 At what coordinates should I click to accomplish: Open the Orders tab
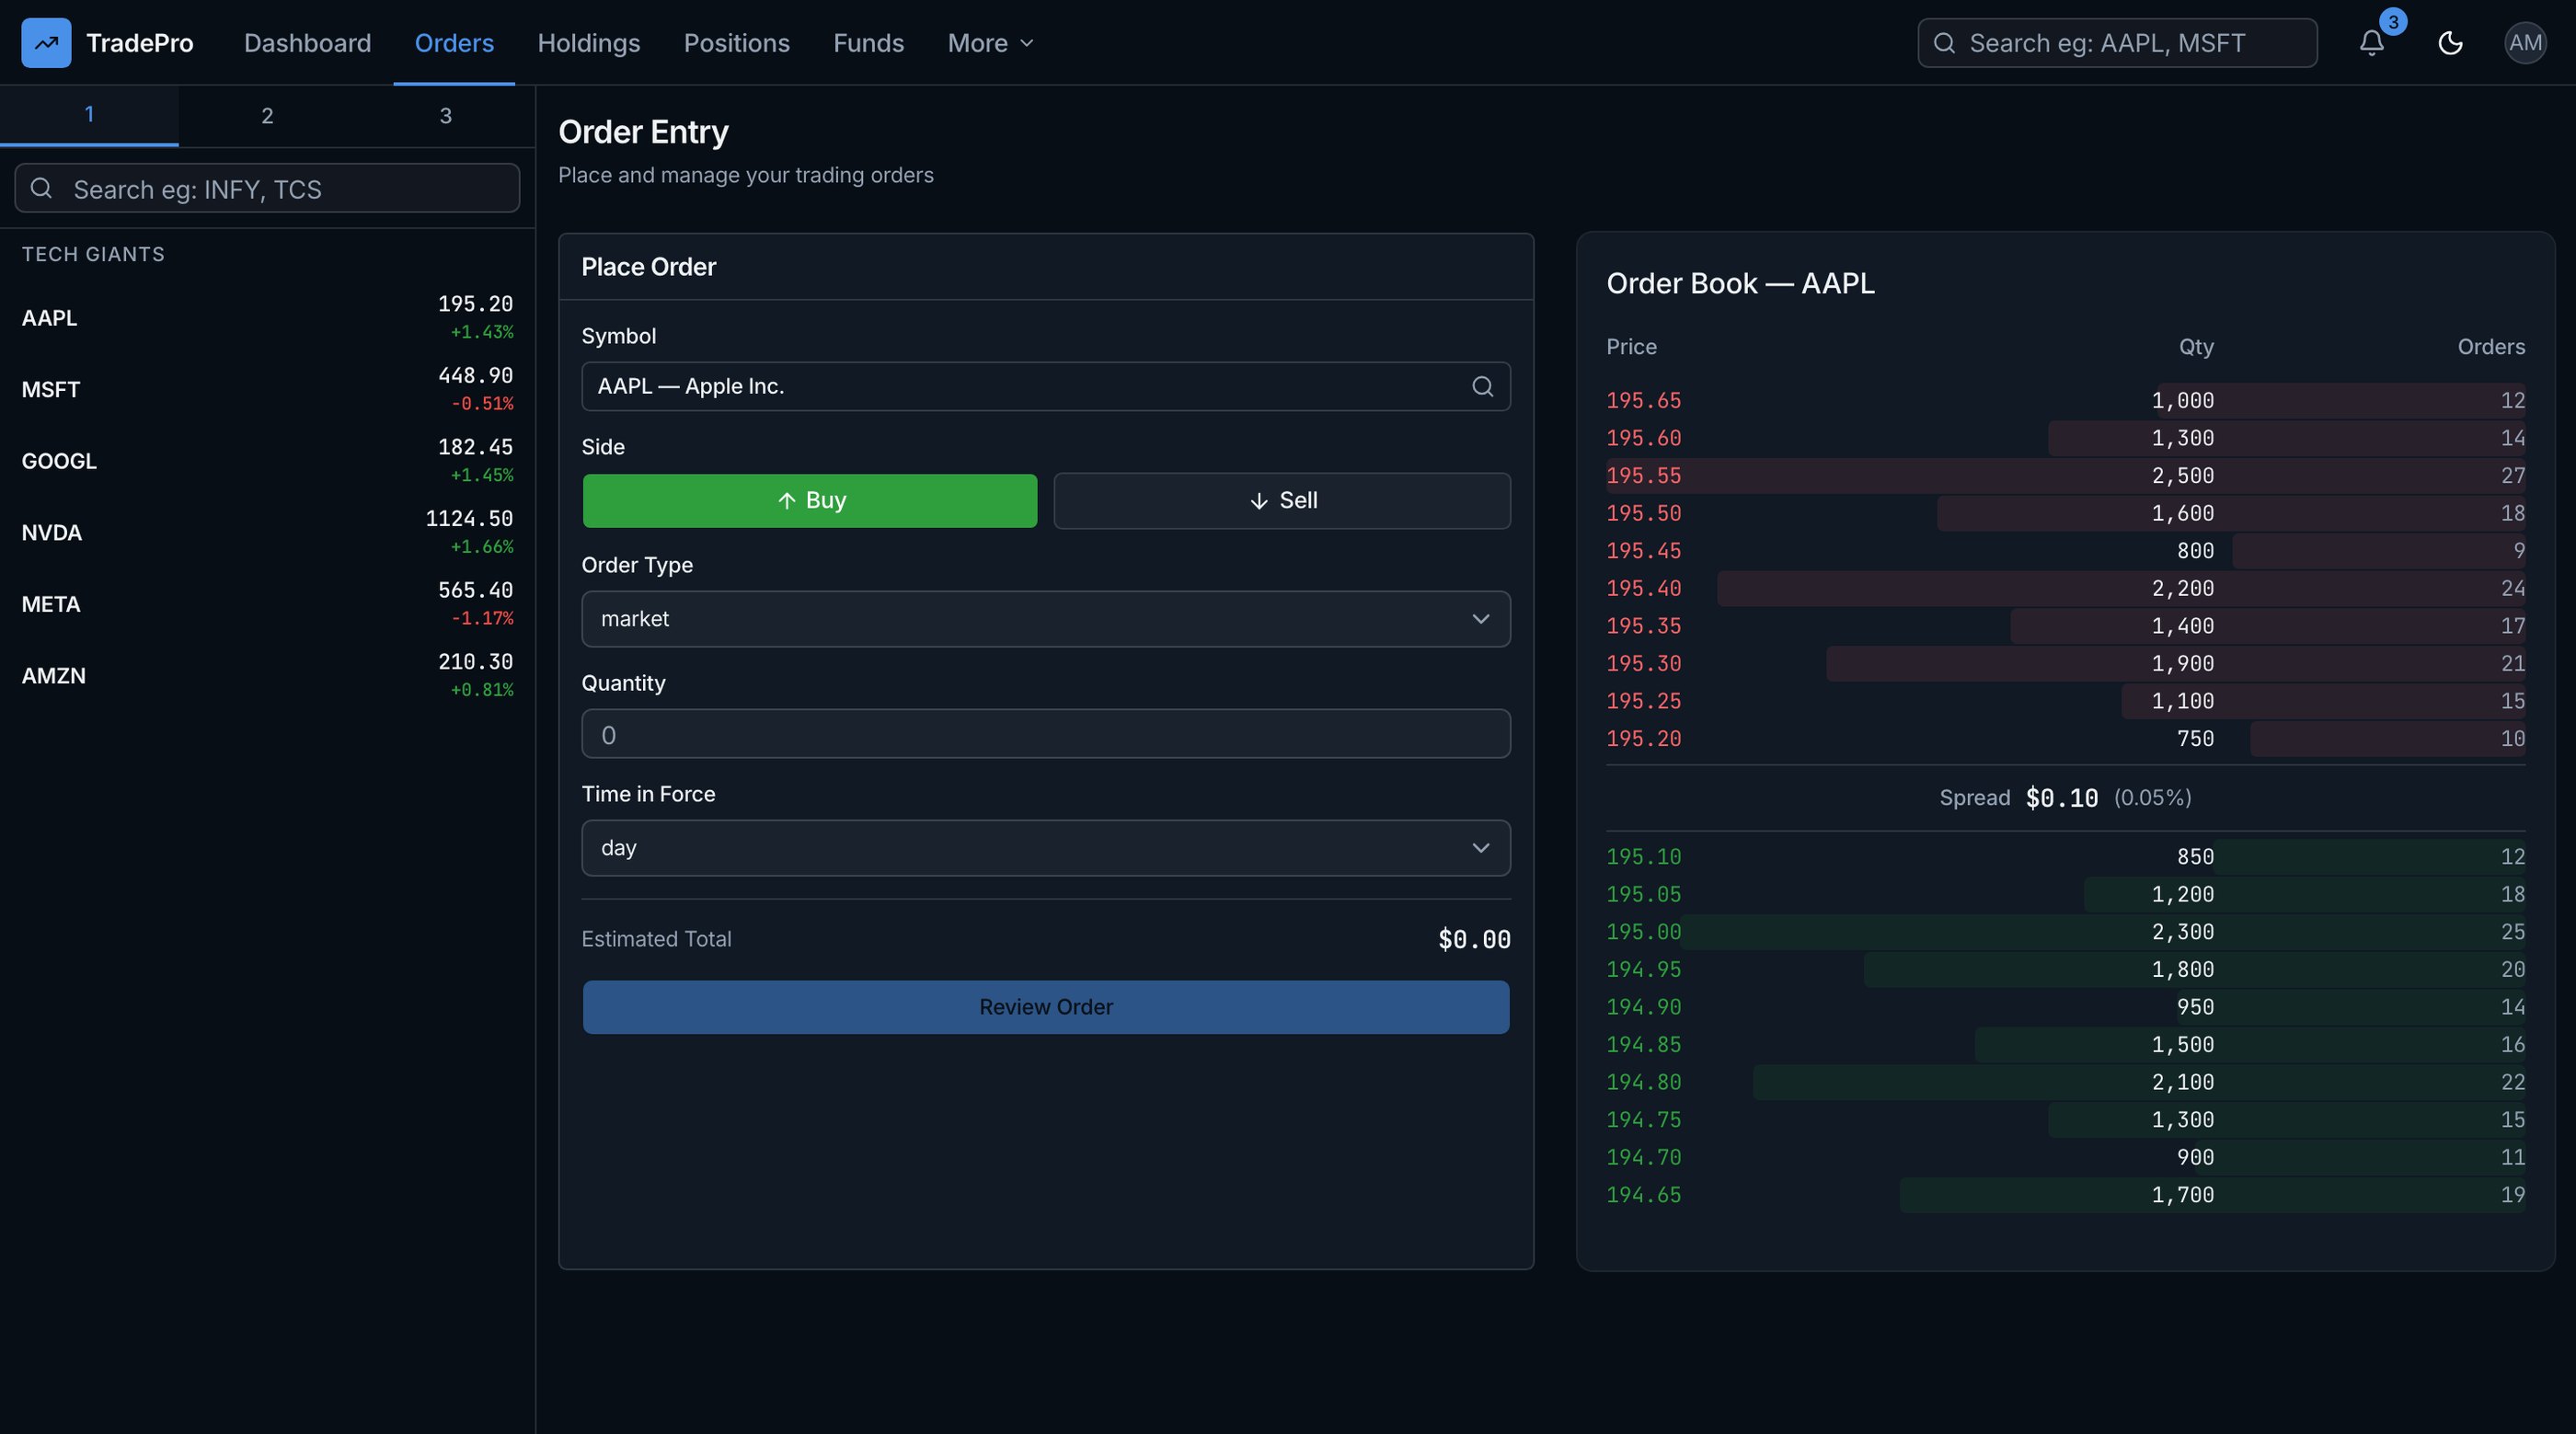point(454,43)
